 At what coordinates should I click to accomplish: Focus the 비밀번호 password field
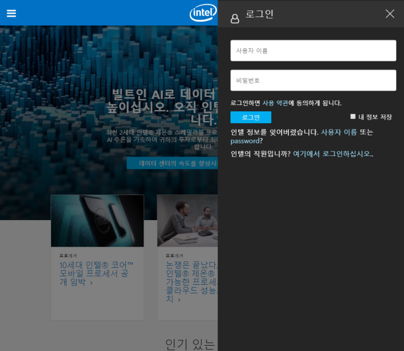(313, 80)
